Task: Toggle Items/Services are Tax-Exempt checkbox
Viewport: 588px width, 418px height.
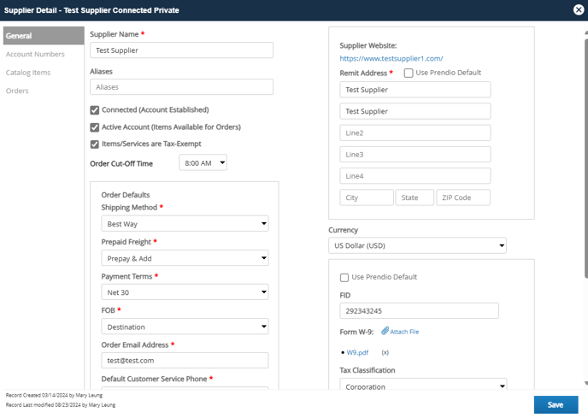Action: click(x=95, y=144)
